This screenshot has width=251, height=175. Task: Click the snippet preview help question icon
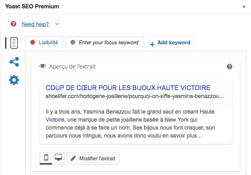pyautogui.click(x=230, y=67)
